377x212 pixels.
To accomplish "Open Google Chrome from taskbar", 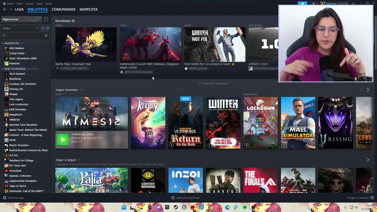I will click(210, 207).
